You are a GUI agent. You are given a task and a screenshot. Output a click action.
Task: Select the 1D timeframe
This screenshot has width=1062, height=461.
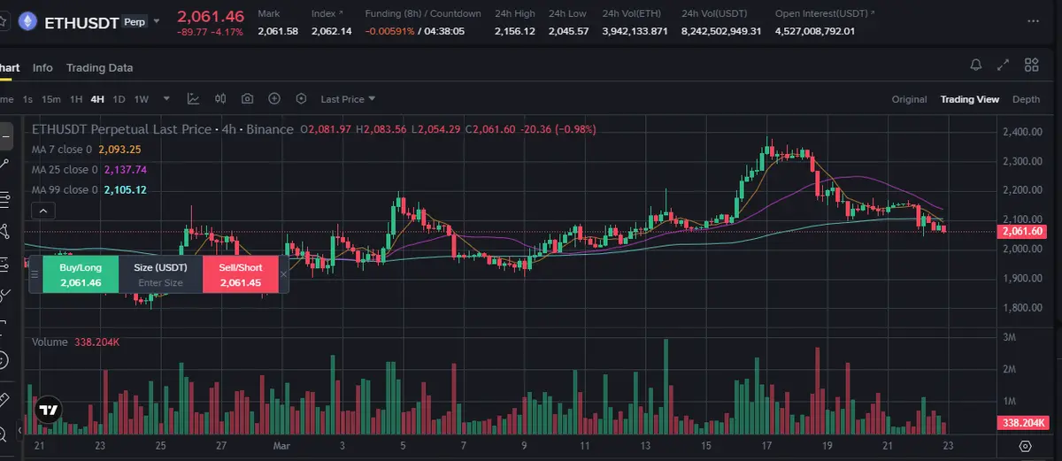(119, 99)
